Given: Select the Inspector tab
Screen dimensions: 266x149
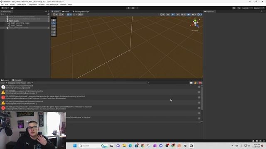Looking at the screenshot, I should coord(209,12).
